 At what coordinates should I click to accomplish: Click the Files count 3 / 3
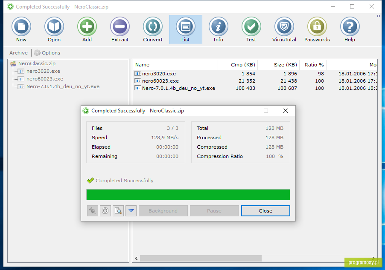[172, 128]
